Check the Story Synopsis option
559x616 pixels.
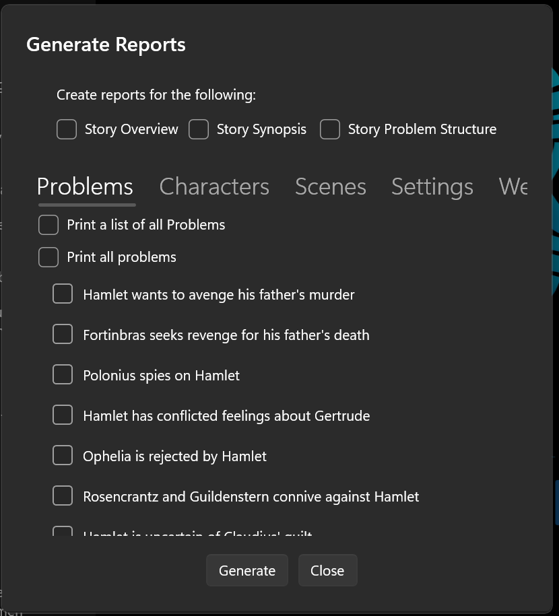click(x=199, y=129)
